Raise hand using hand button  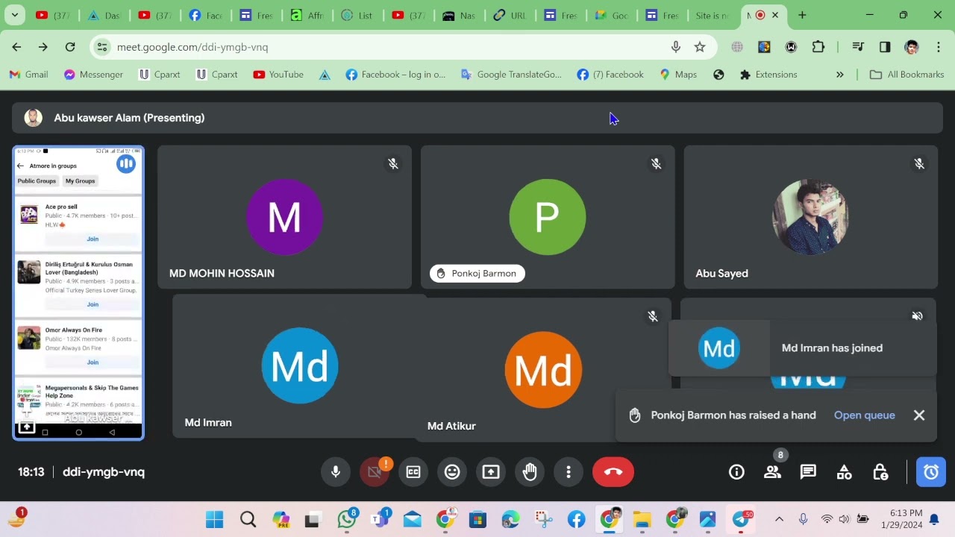[x=530, y=472]
